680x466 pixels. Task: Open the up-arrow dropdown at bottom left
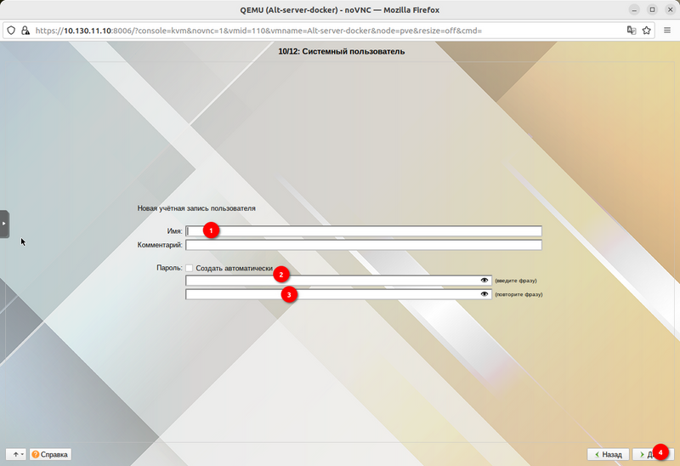point(16,455)
